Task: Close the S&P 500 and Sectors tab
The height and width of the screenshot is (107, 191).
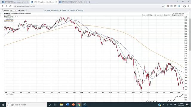Action: pyautogui.click(x=28, y=2)
